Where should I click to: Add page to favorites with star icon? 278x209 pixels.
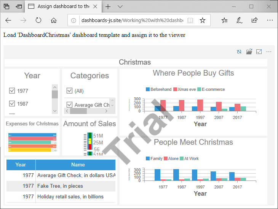[203, 20]
